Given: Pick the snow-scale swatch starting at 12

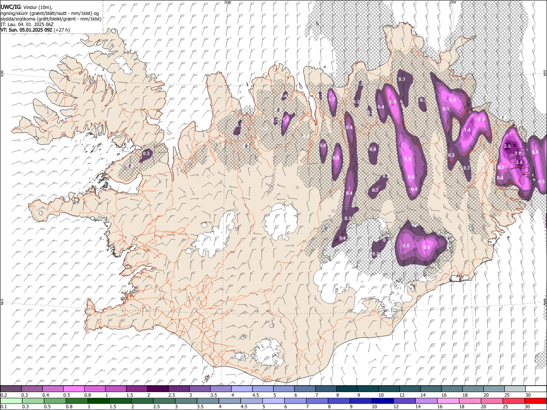Looking at the screenshot, I should pos(409,389).
